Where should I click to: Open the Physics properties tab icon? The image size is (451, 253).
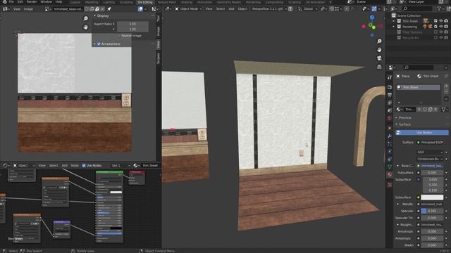tap(390, 152)
